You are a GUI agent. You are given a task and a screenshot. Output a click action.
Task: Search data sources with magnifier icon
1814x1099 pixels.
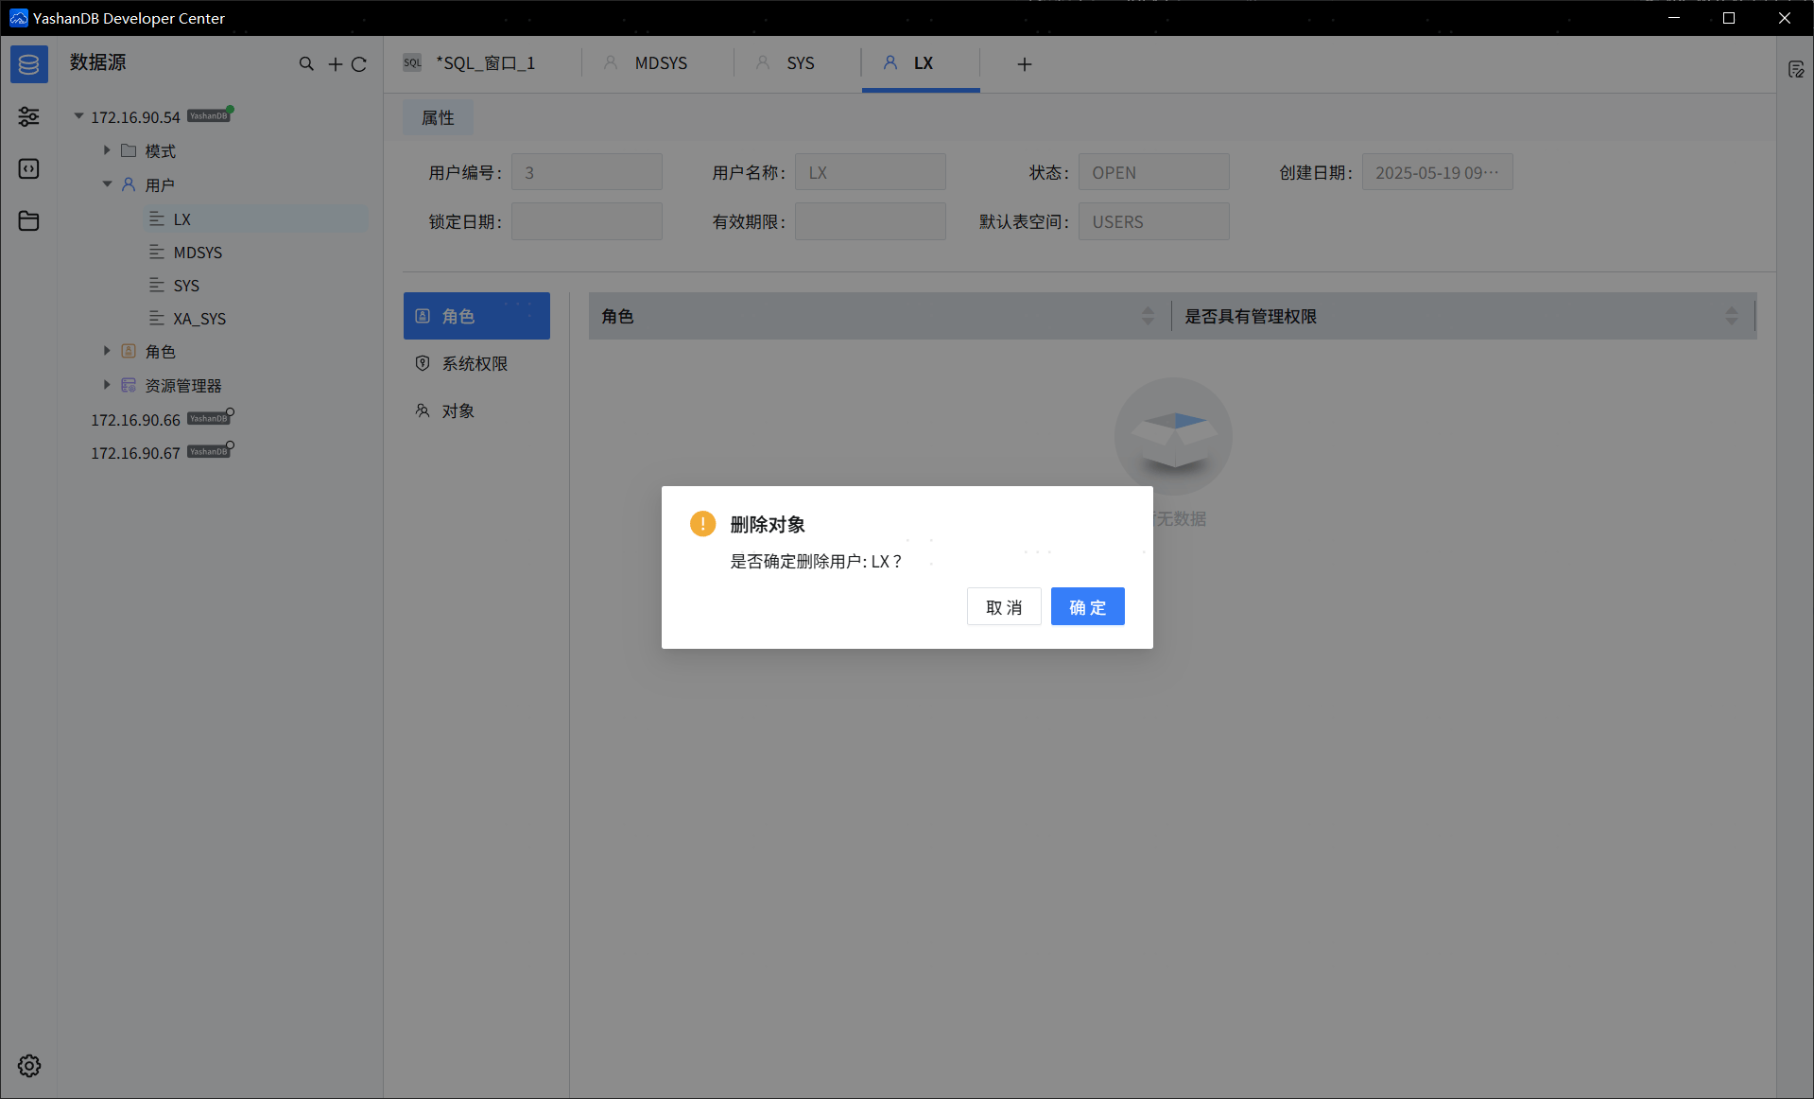(306, 64)
